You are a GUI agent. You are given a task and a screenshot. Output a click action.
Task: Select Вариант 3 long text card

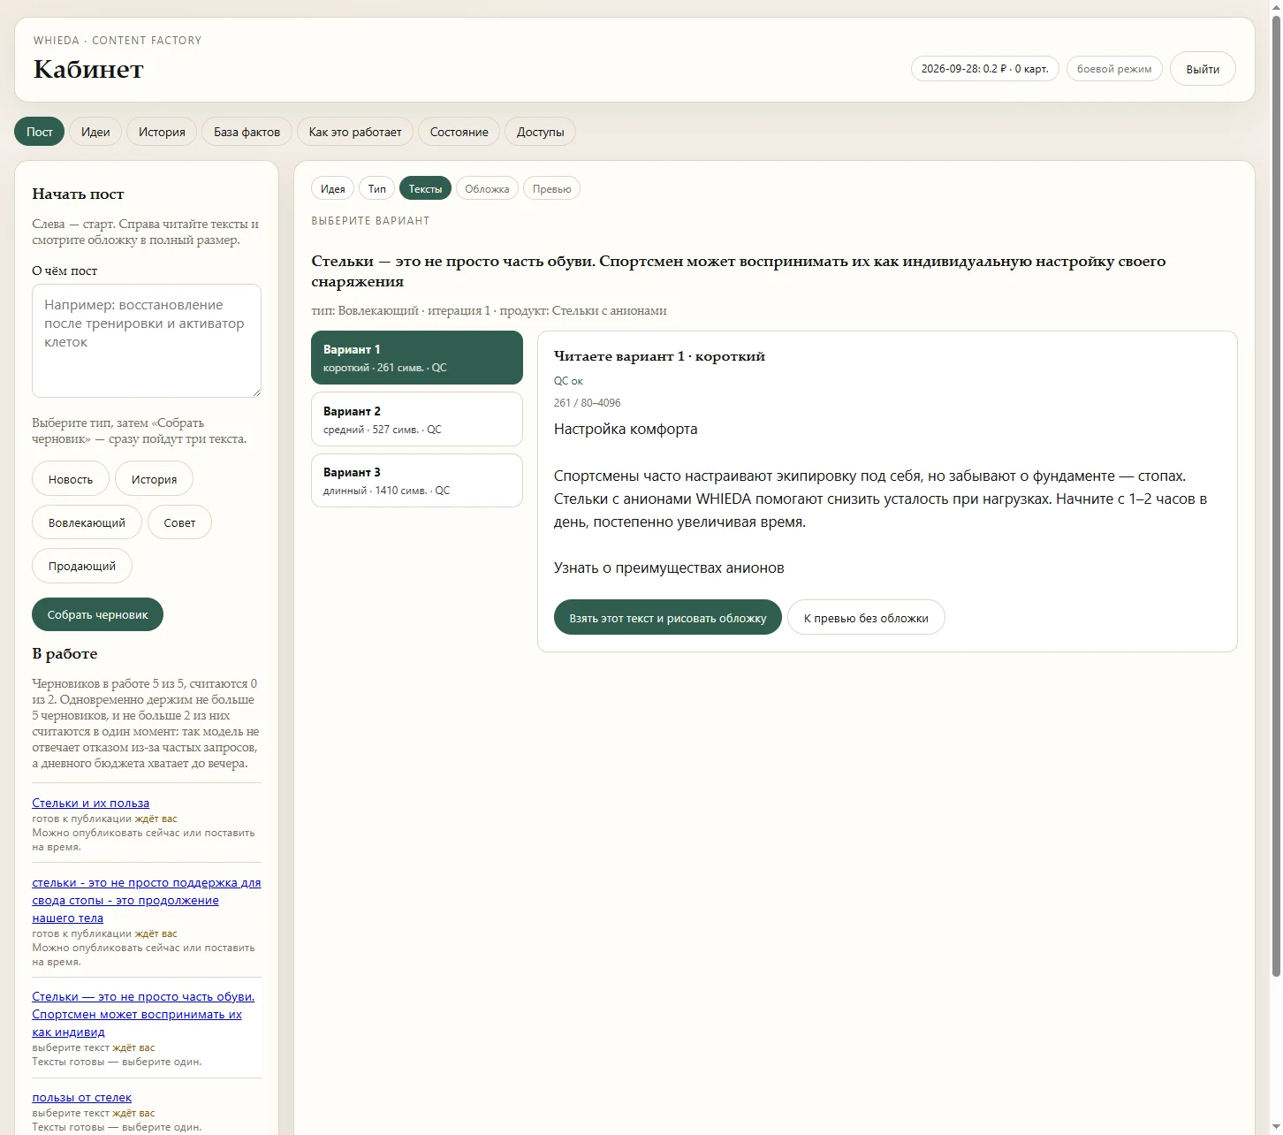click(417, 480)
